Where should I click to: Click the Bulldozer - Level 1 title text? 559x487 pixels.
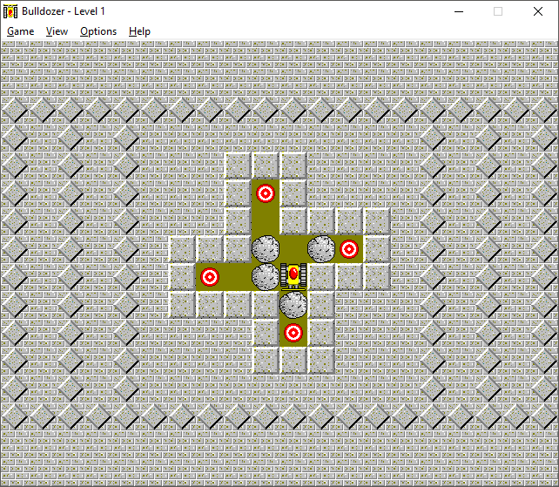pyautogui.click(x=64, y=11)
